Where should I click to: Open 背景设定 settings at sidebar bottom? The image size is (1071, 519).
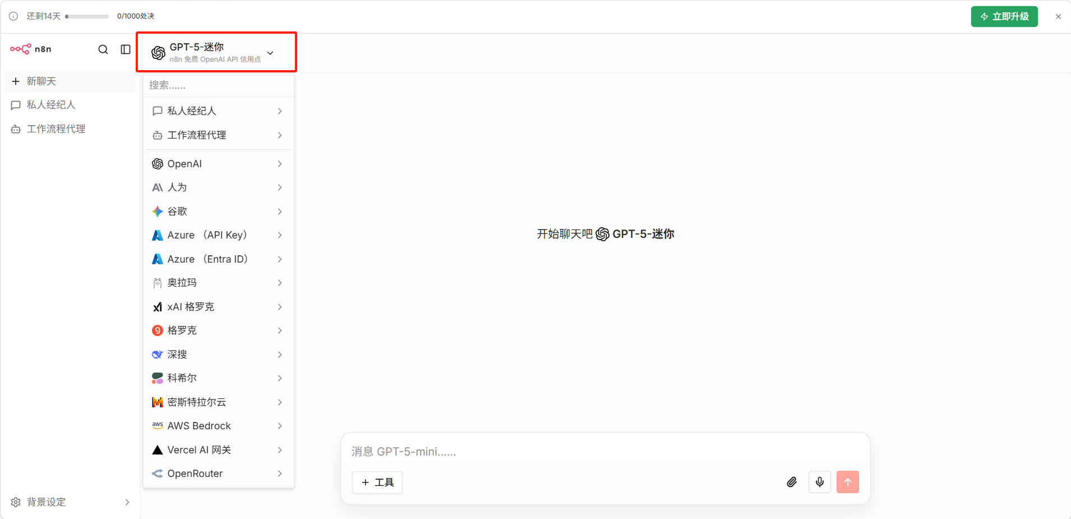70,502
